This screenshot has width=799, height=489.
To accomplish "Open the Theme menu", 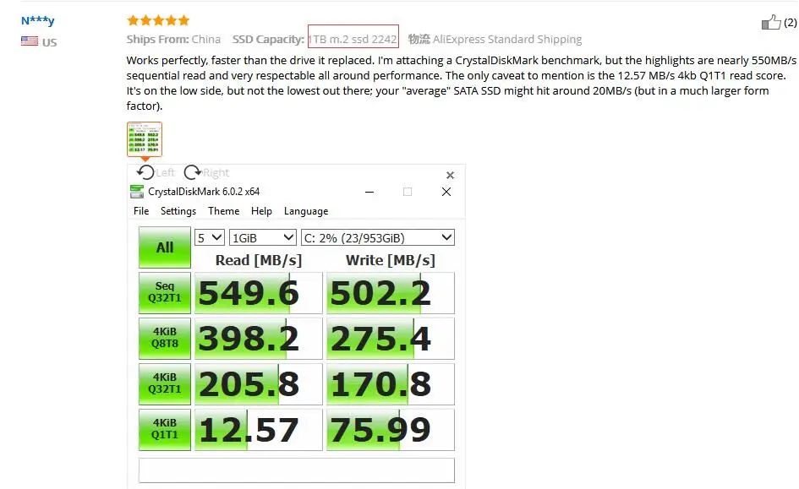I will [x=224, y=211].
